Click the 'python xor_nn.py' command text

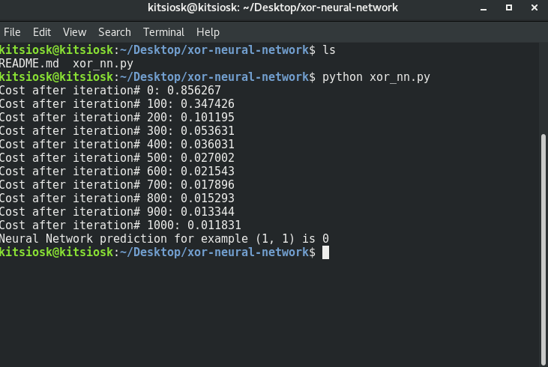[376, 77]
